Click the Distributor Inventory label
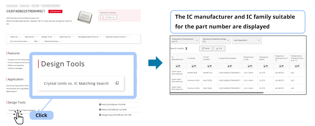 point(108,13)
